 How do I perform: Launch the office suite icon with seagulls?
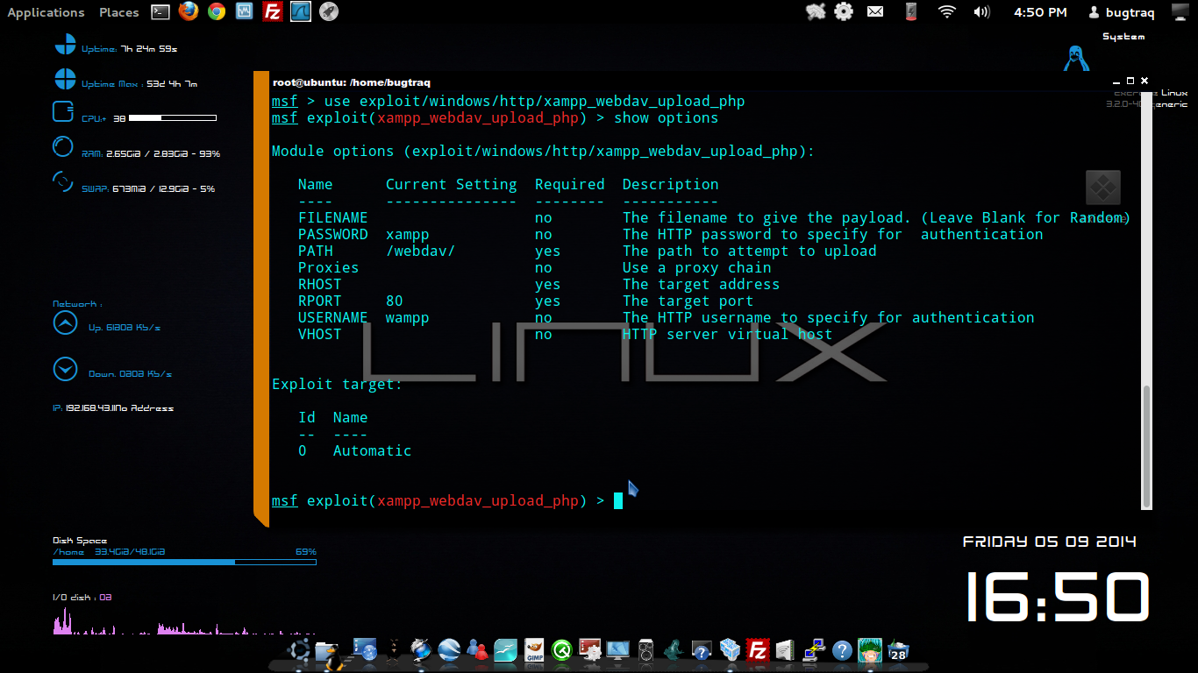[x=506, y=650]
